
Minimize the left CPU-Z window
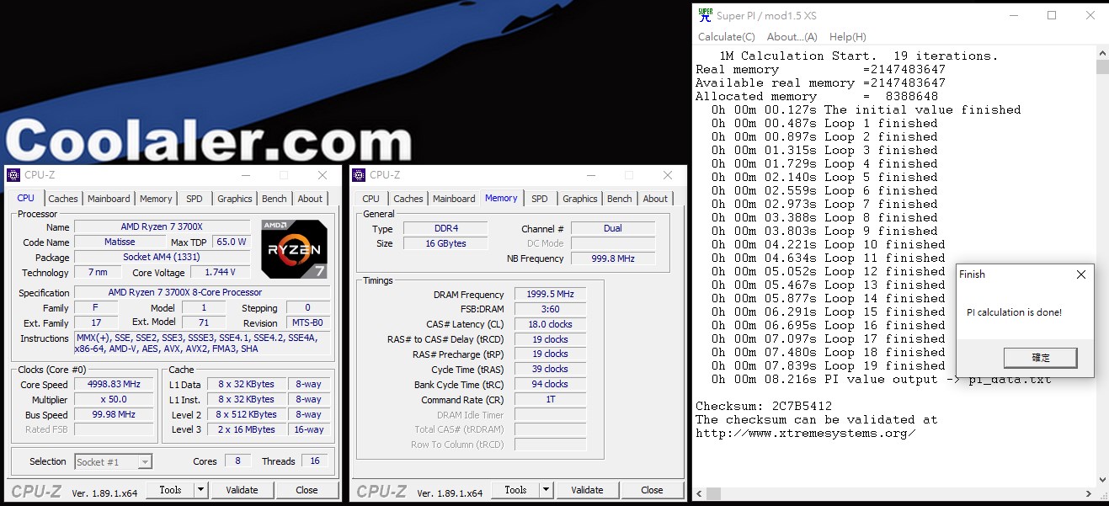coord(245,175)
